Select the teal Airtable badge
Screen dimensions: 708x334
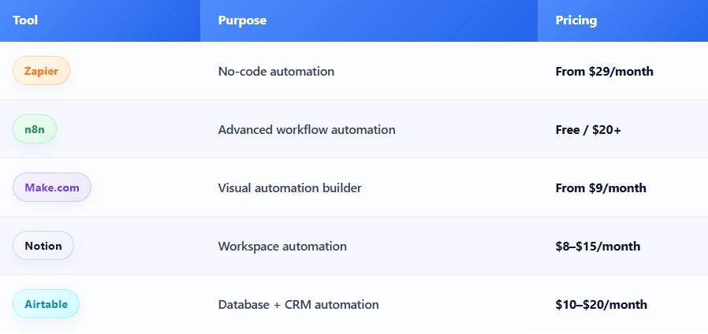[x=46, y=304]
